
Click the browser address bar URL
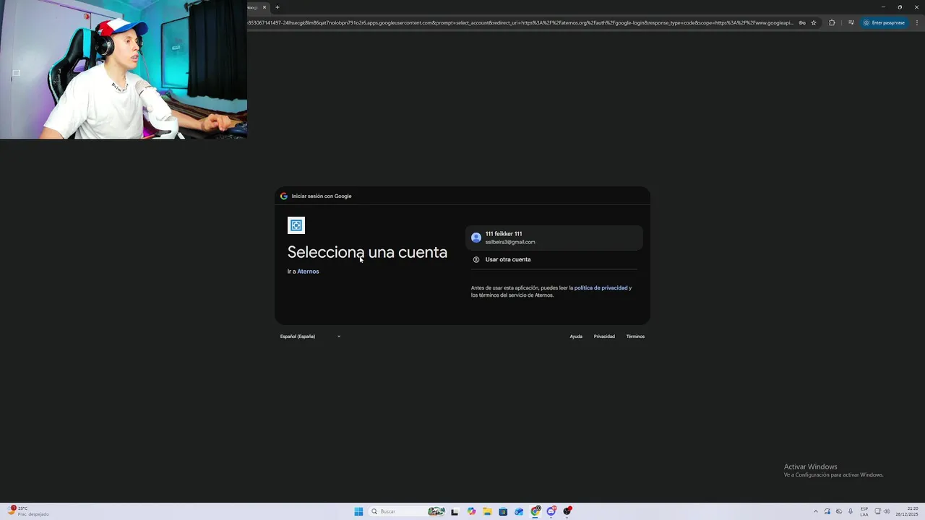coord(520,22)
